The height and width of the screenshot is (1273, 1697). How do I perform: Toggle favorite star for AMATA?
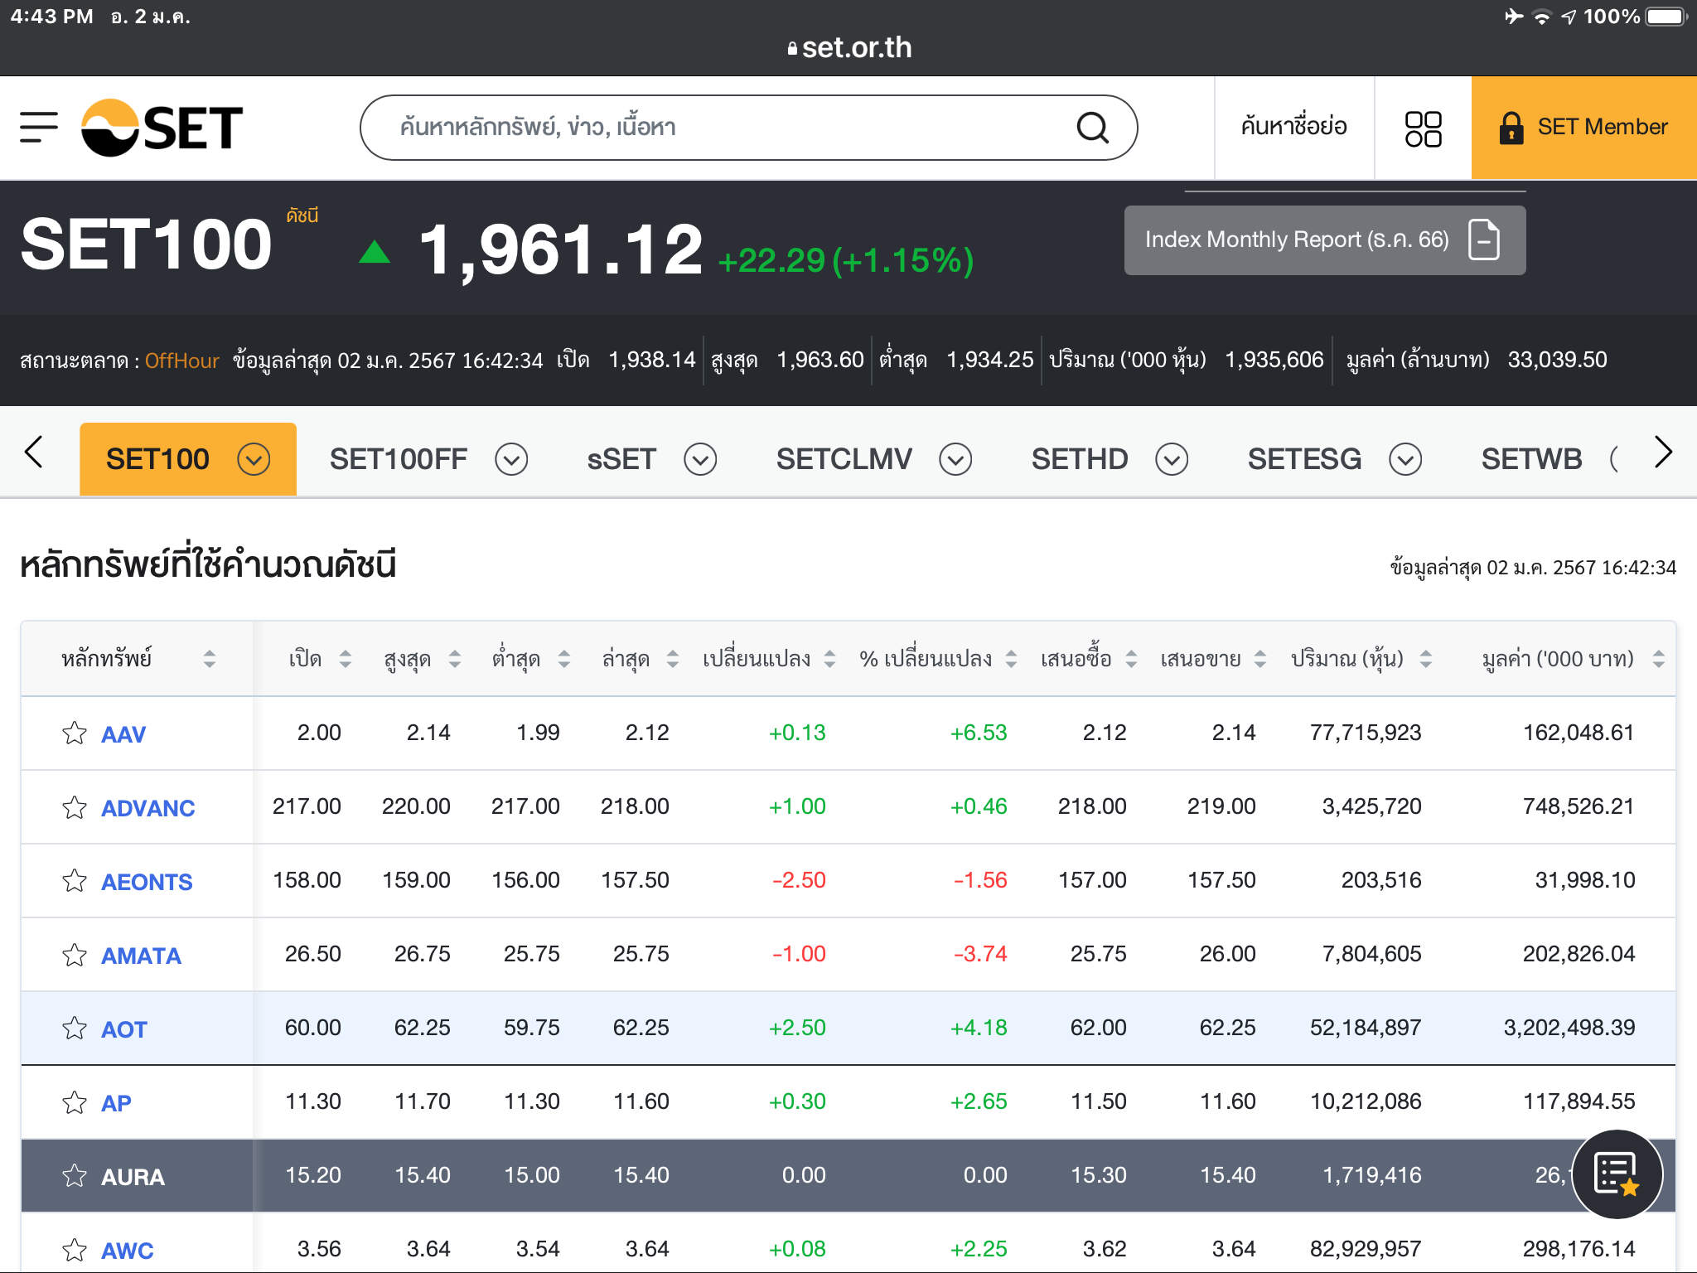(75, 955)
